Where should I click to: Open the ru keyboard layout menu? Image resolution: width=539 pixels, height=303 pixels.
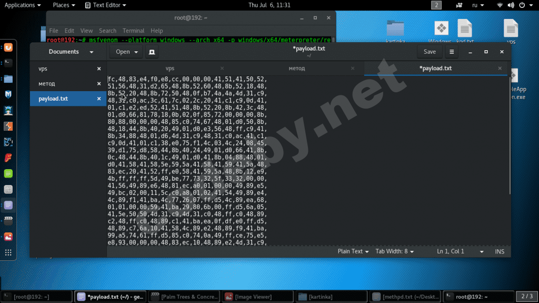coord(478,5)
